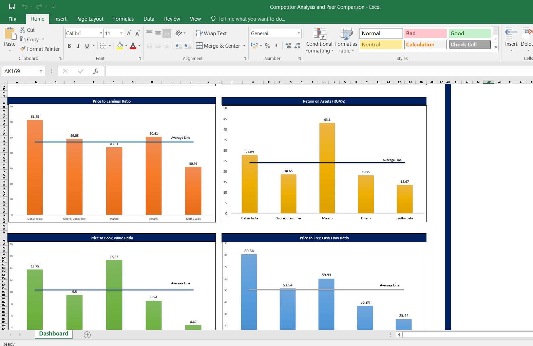The width and height of the screenshot is (533, 346).
Task: Switch to the Page Layout tab
Action: (x=90, y=19)
